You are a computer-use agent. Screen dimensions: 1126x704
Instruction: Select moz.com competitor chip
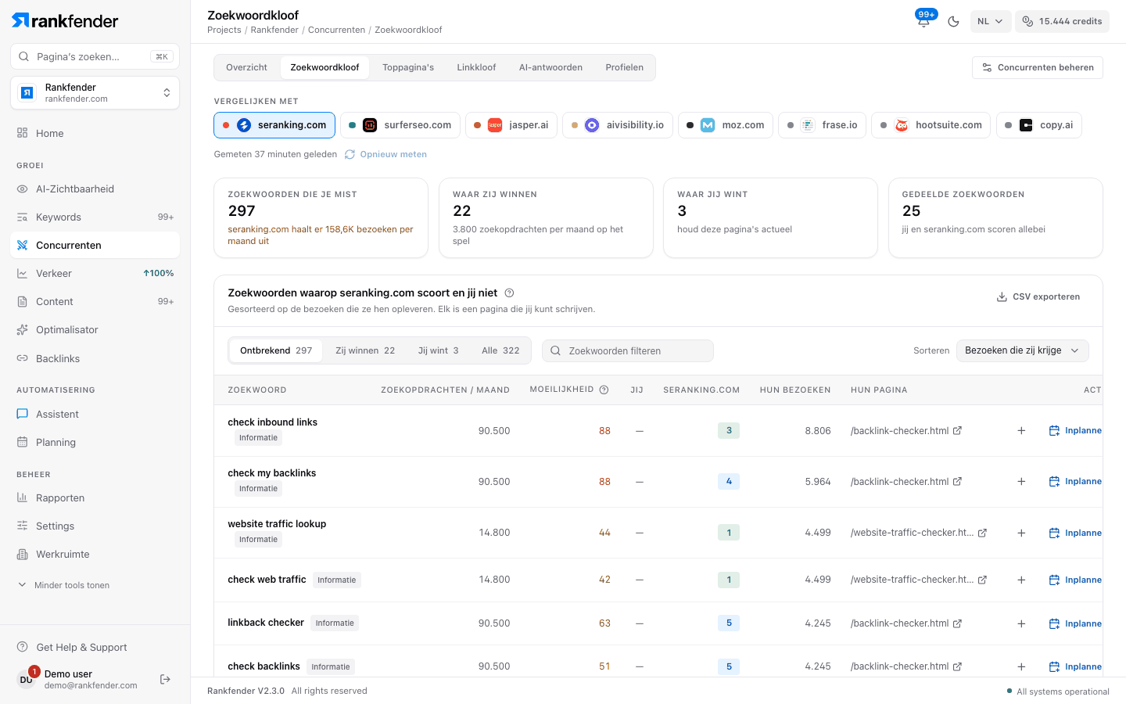(726, 125)
